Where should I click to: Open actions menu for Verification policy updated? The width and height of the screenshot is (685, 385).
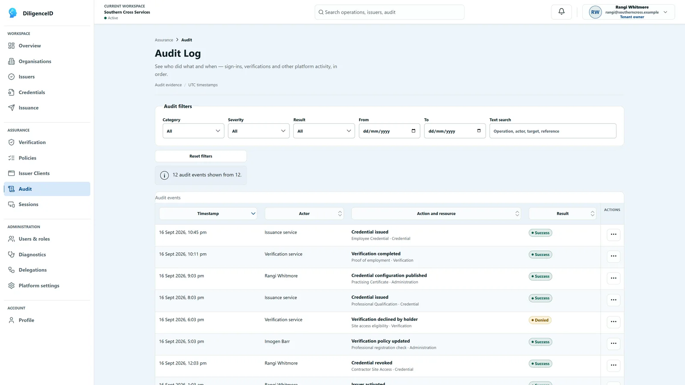point(614,344)
